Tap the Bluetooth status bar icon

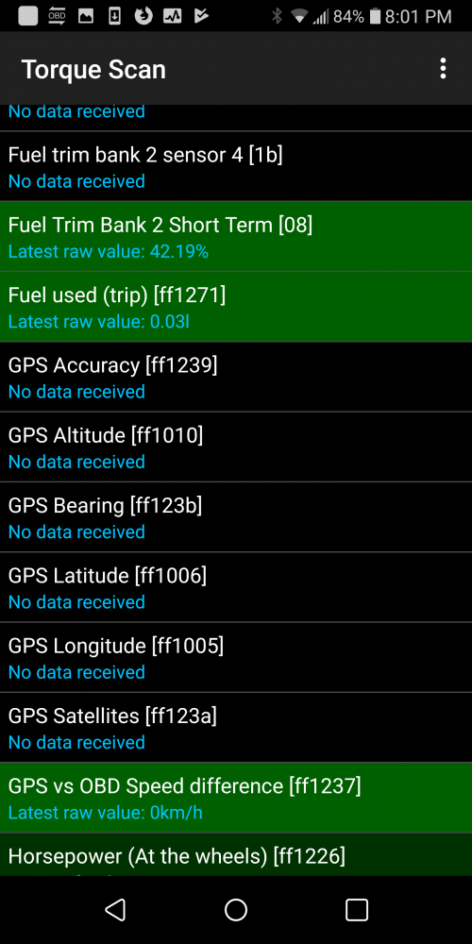click(277, 16)
